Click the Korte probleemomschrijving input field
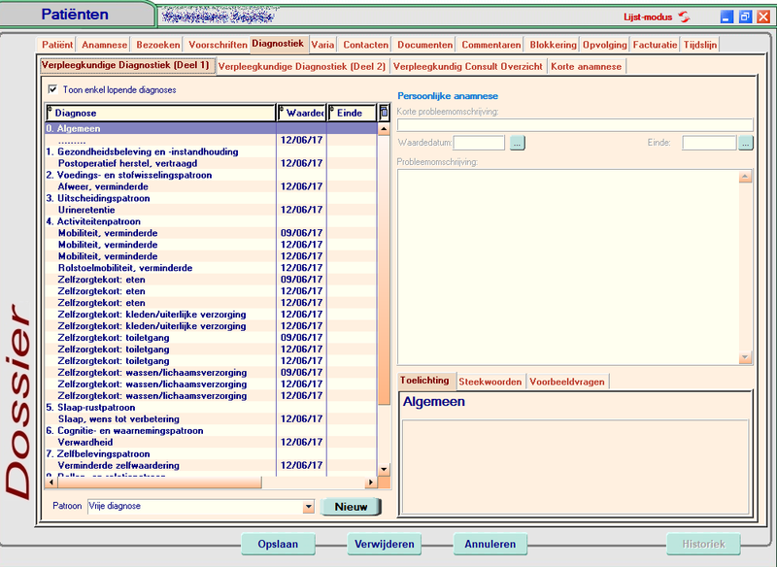 575,124
